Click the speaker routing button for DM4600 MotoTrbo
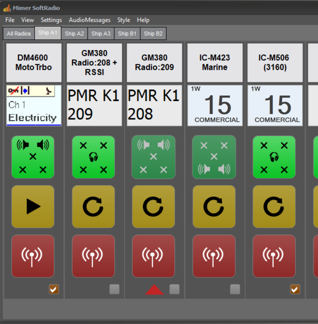The width and height of the screenshot is (318, 324). click(33, 157)
